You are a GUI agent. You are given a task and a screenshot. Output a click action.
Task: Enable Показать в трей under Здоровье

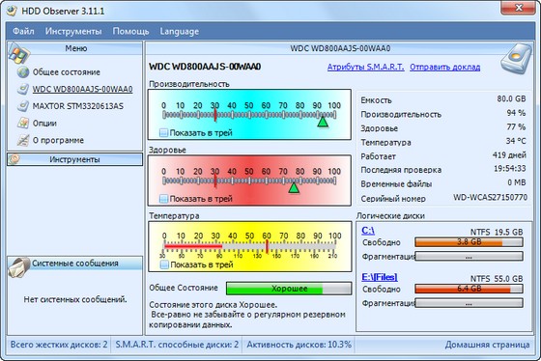(x=164, y=199)
